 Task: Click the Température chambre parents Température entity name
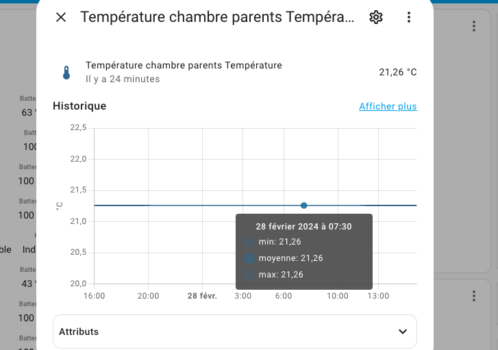pos(184,66)
